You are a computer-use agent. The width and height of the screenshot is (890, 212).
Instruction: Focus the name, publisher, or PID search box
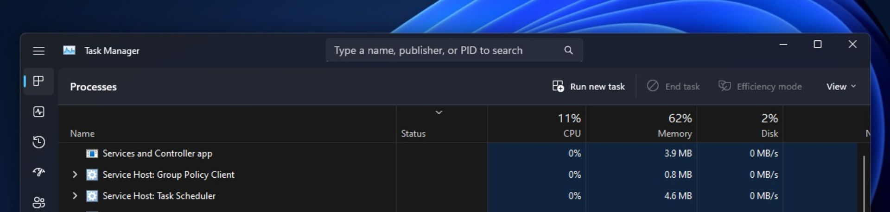click(x=454, y=50)
